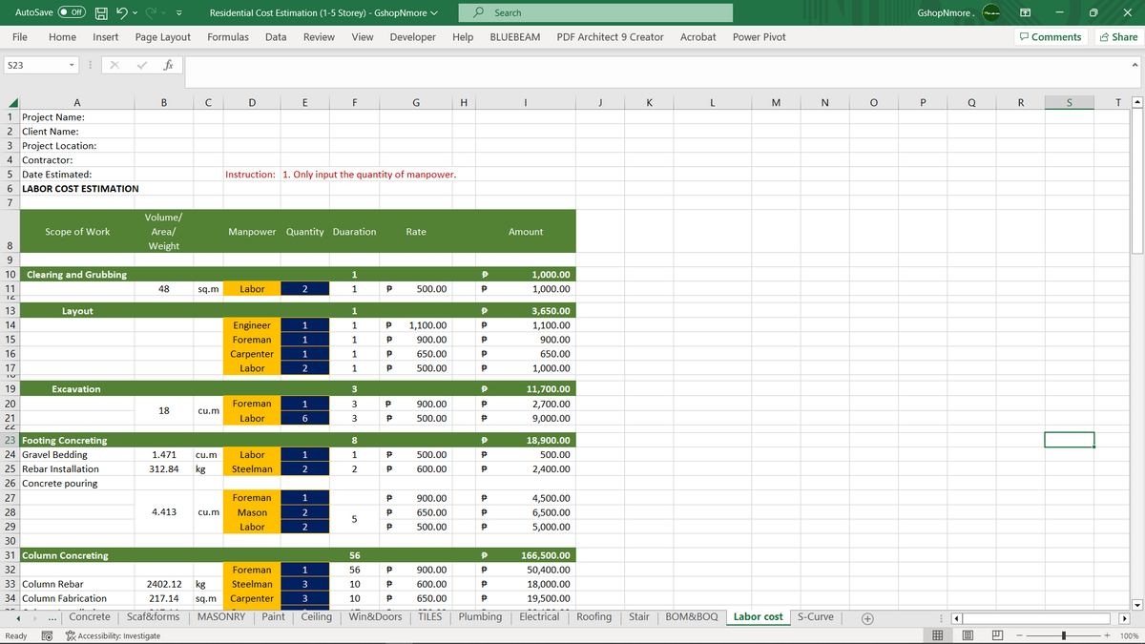Viewport: 1145px width, 644px height.
Task: Expand the formula bar chevron
Action: 1135,66
